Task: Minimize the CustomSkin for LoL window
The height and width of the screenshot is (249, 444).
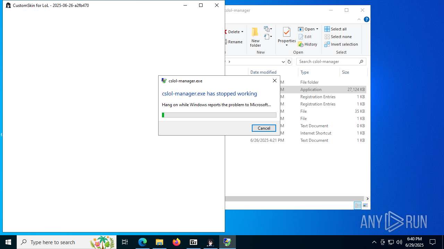Action: coord(185,5)
